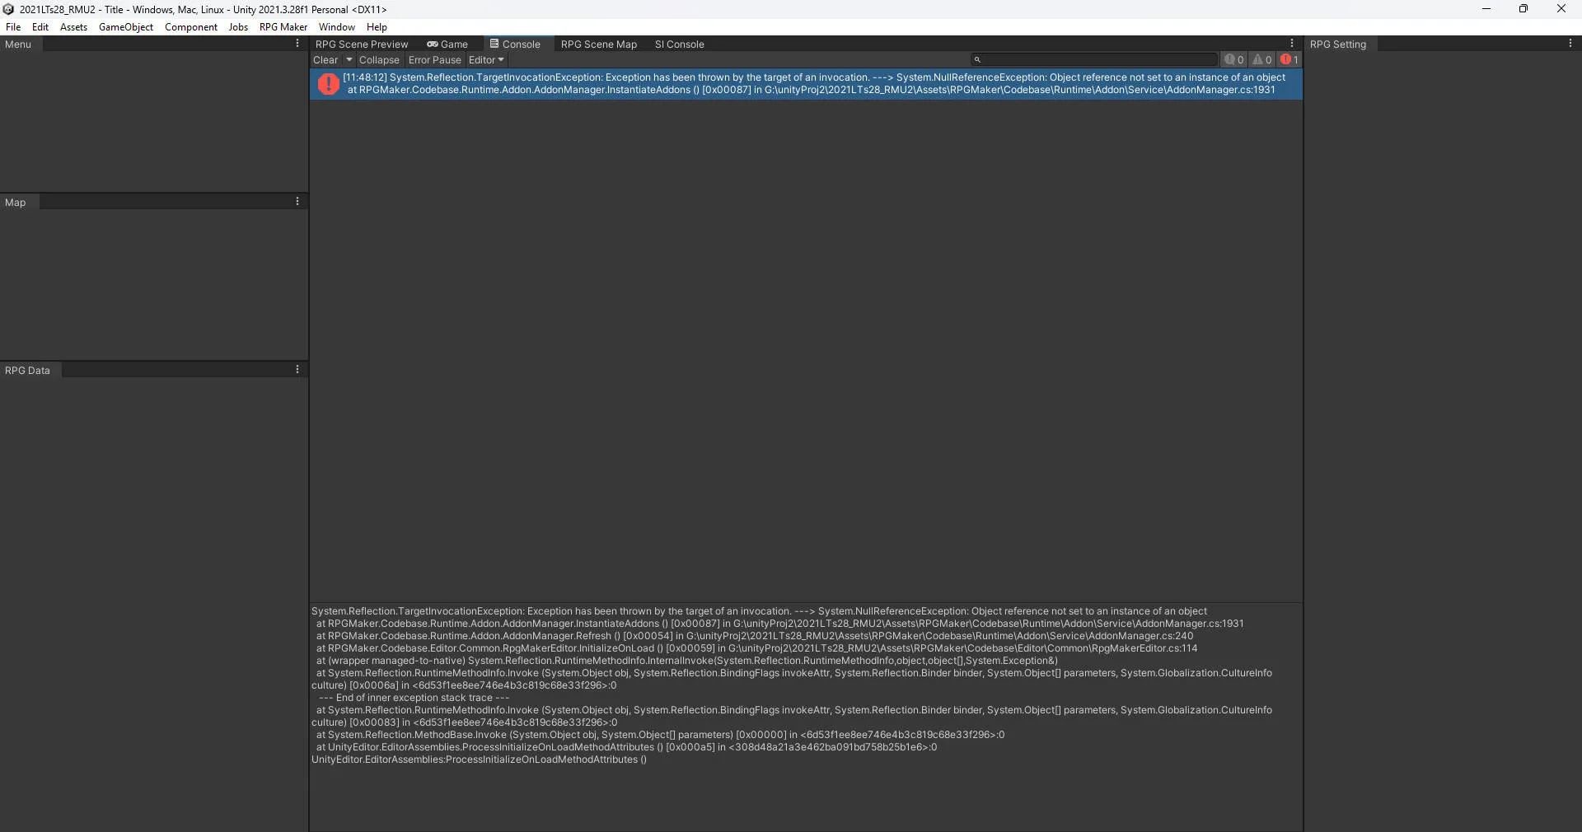This screenshot has height=832, width=1582.
Task: Restore down the Unity editor window
Action: [1523, 9]
